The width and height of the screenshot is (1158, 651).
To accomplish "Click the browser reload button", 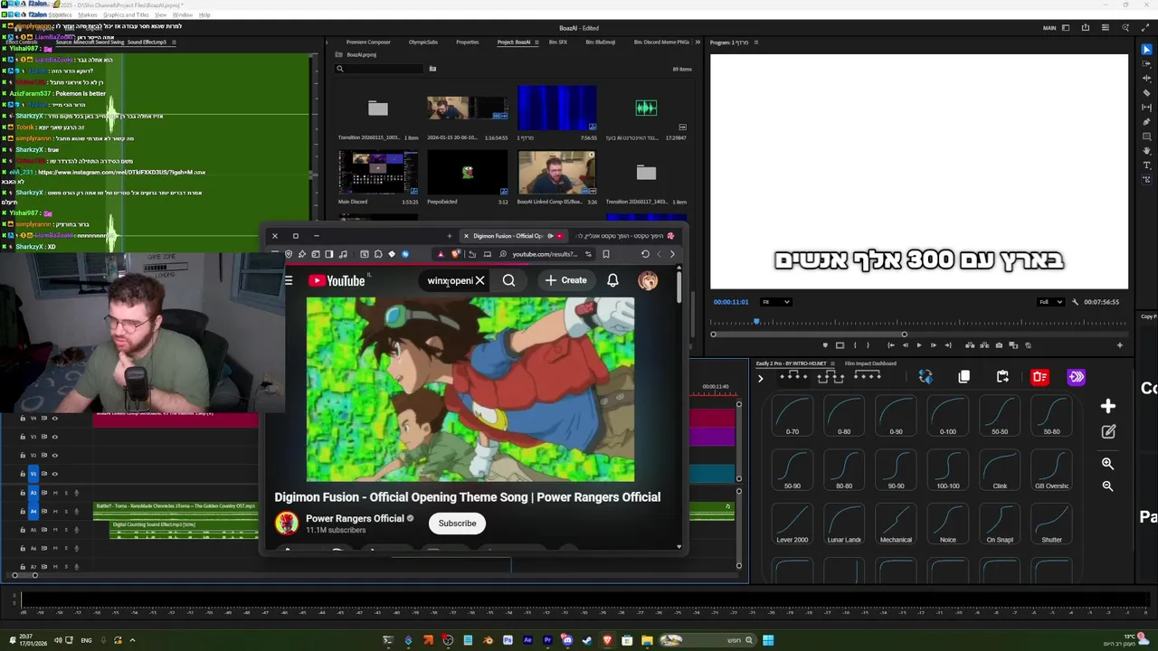I will pos(645,254).
